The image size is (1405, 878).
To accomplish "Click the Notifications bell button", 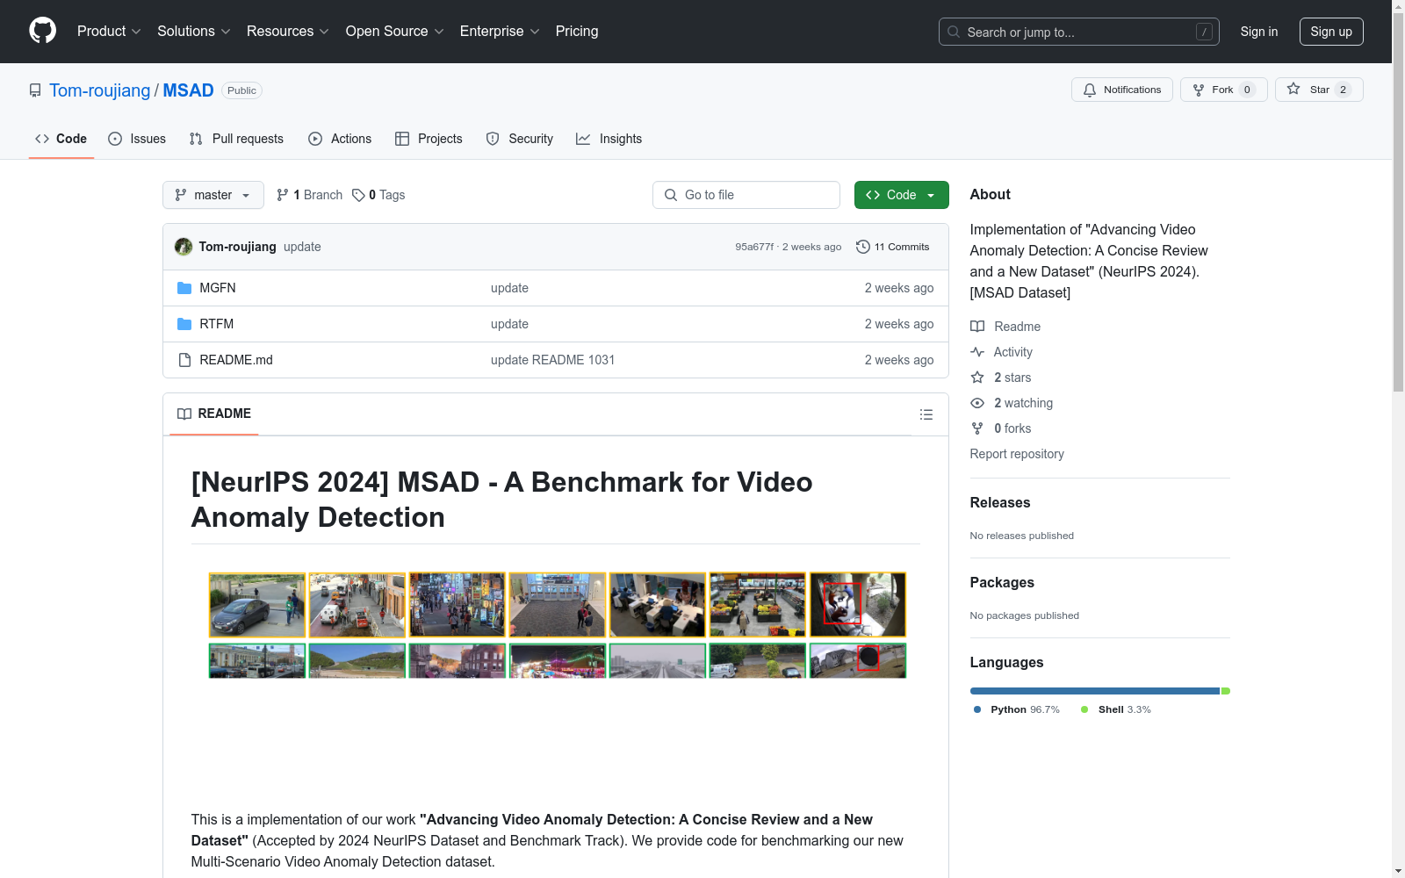I will click(x=1121, y=90).
